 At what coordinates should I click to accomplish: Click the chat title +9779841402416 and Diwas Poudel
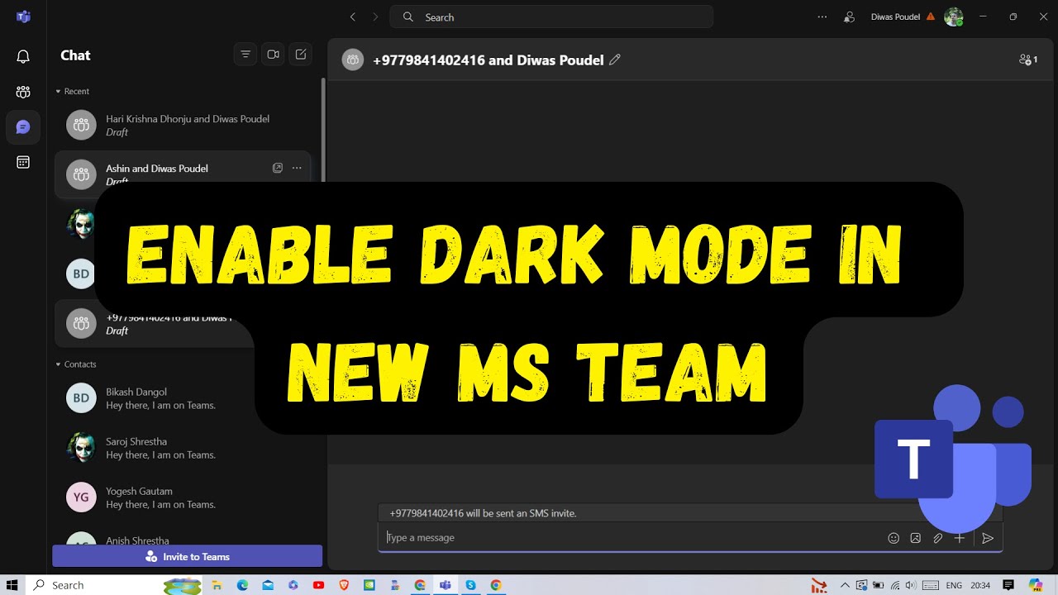point(488,59)
